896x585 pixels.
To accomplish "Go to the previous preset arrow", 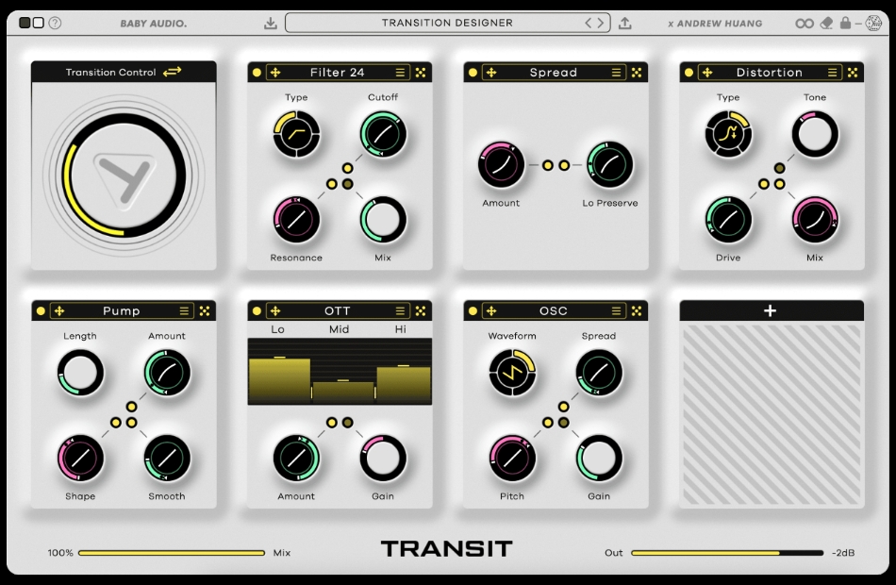I will pyautogui.click(x=589, y=23).
